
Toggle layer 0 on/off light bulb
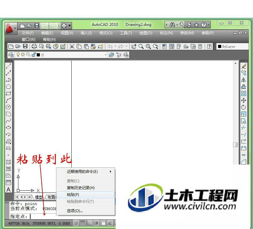click(x=18, y=55)
